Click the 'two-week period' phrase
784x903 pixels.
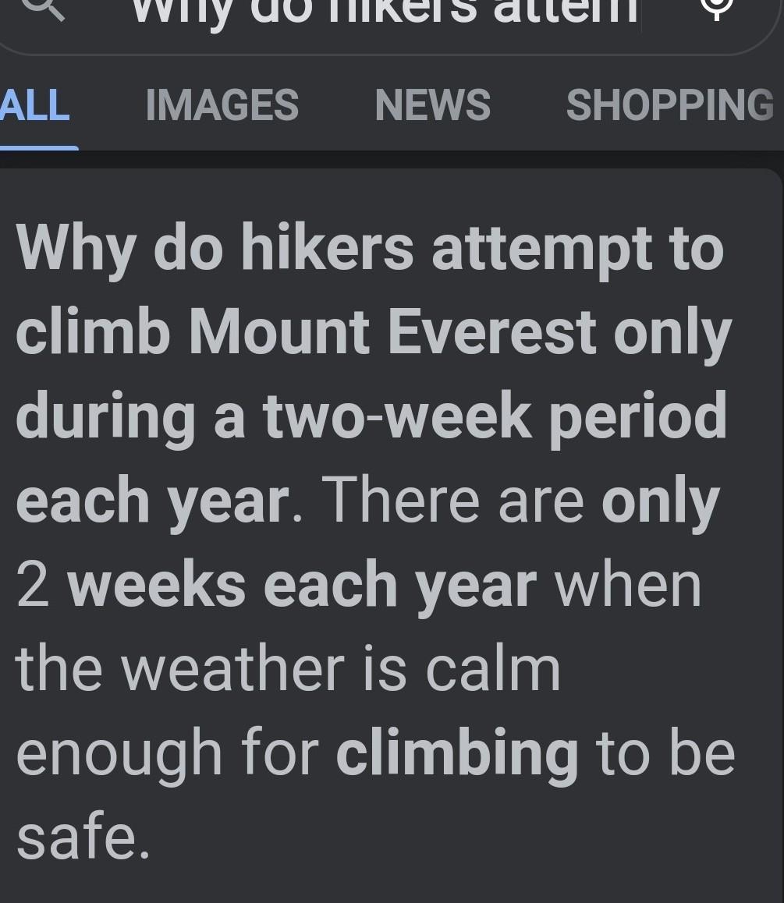(495, 416)
